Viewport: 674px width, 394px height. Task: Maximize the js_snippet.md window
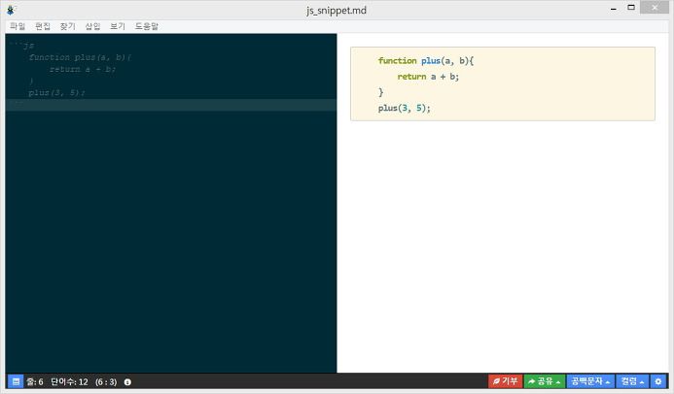(631, 8)
